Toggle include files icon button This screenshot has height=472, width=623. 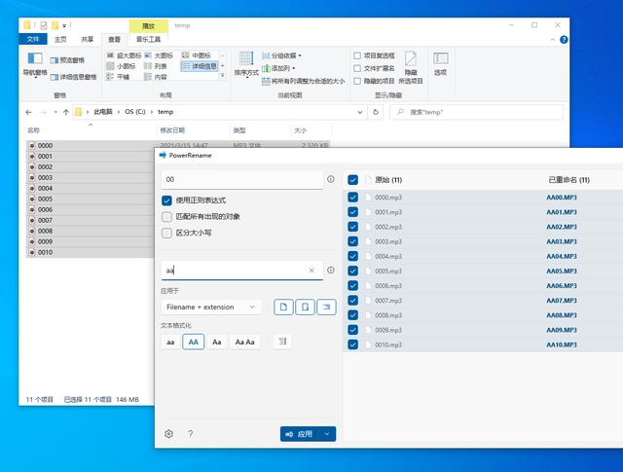pyautogui.click(x=283, y=307)
